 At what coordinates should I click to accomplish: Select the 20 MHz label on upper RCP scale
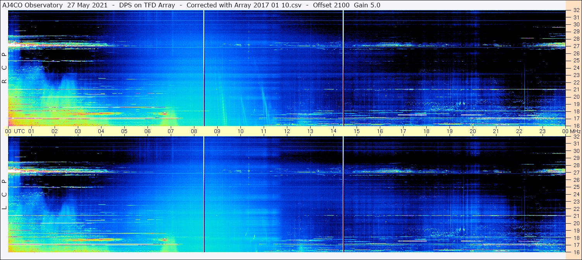[576, 97]
